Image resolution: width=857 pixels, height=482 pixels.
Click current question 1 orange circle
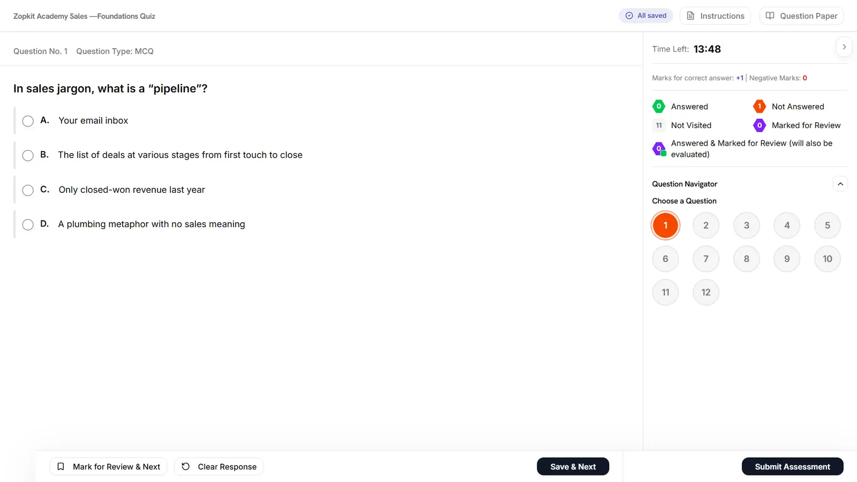665,225
